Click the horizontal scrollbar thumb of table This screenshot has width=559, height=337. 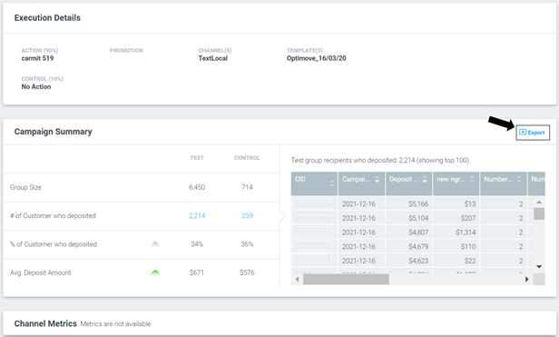coord(346,279)
